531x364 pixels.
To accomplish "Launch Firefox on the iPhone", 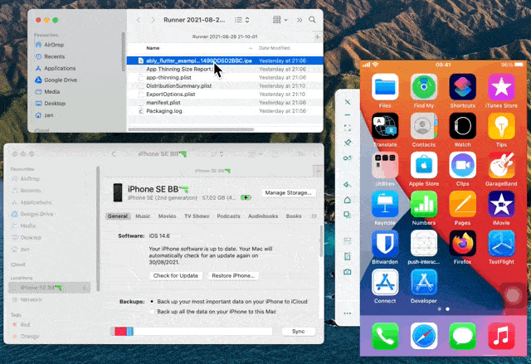I will [462, 243].
